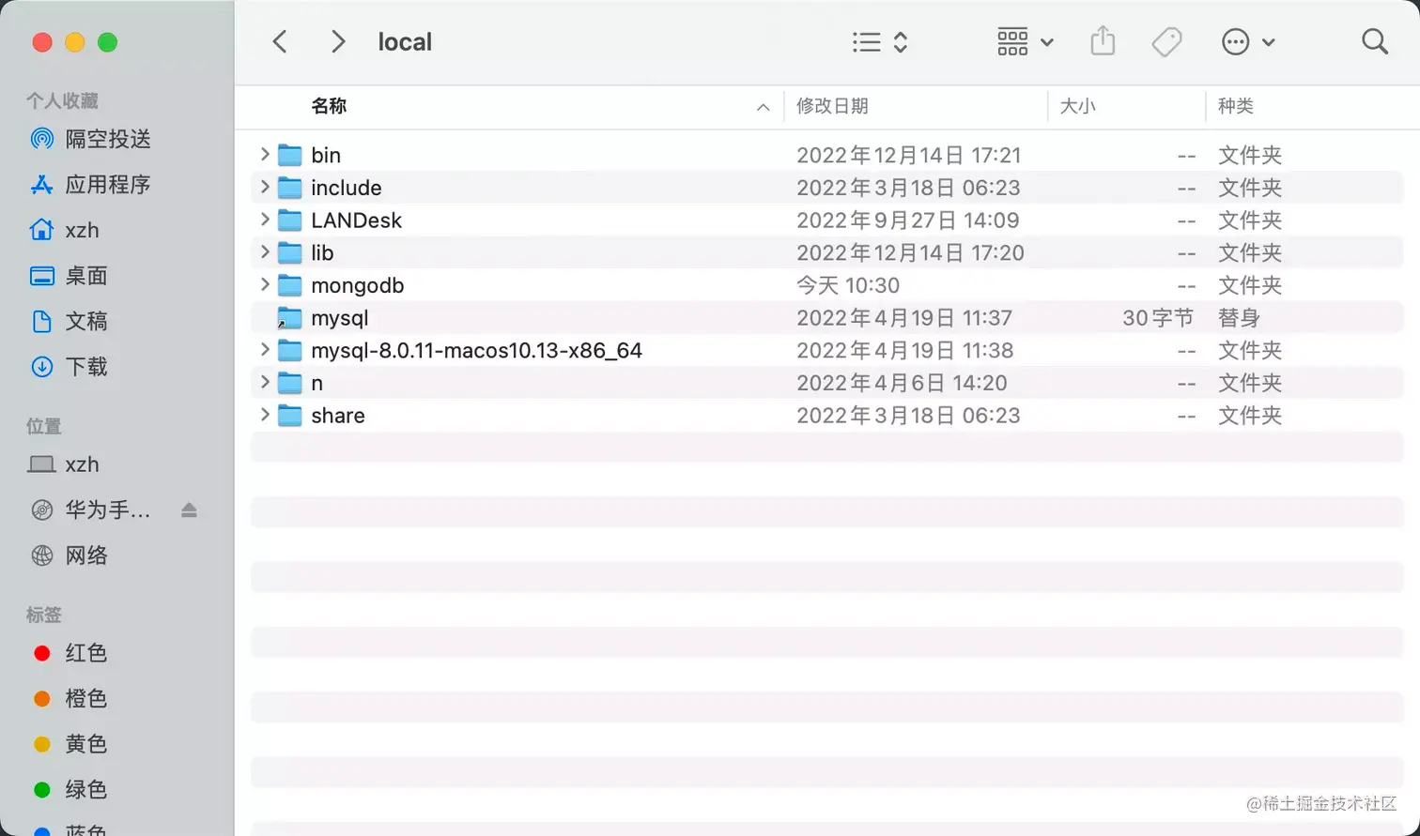Select the mysql-8.0.11-macos10.13-x86_64 folder icon
Viewport: 1420px width, 836px height.
[x=290, y=350]
